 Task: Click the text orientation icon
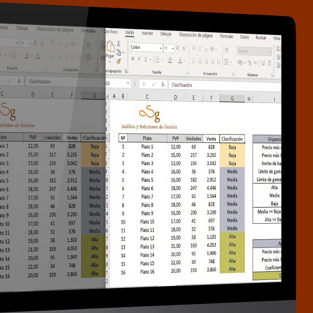tap(213, 49)
